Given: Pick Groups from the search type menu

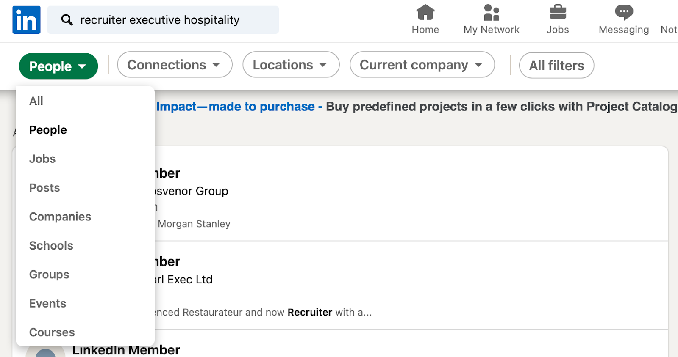Looking at the screenshot, I should [49, 275].
